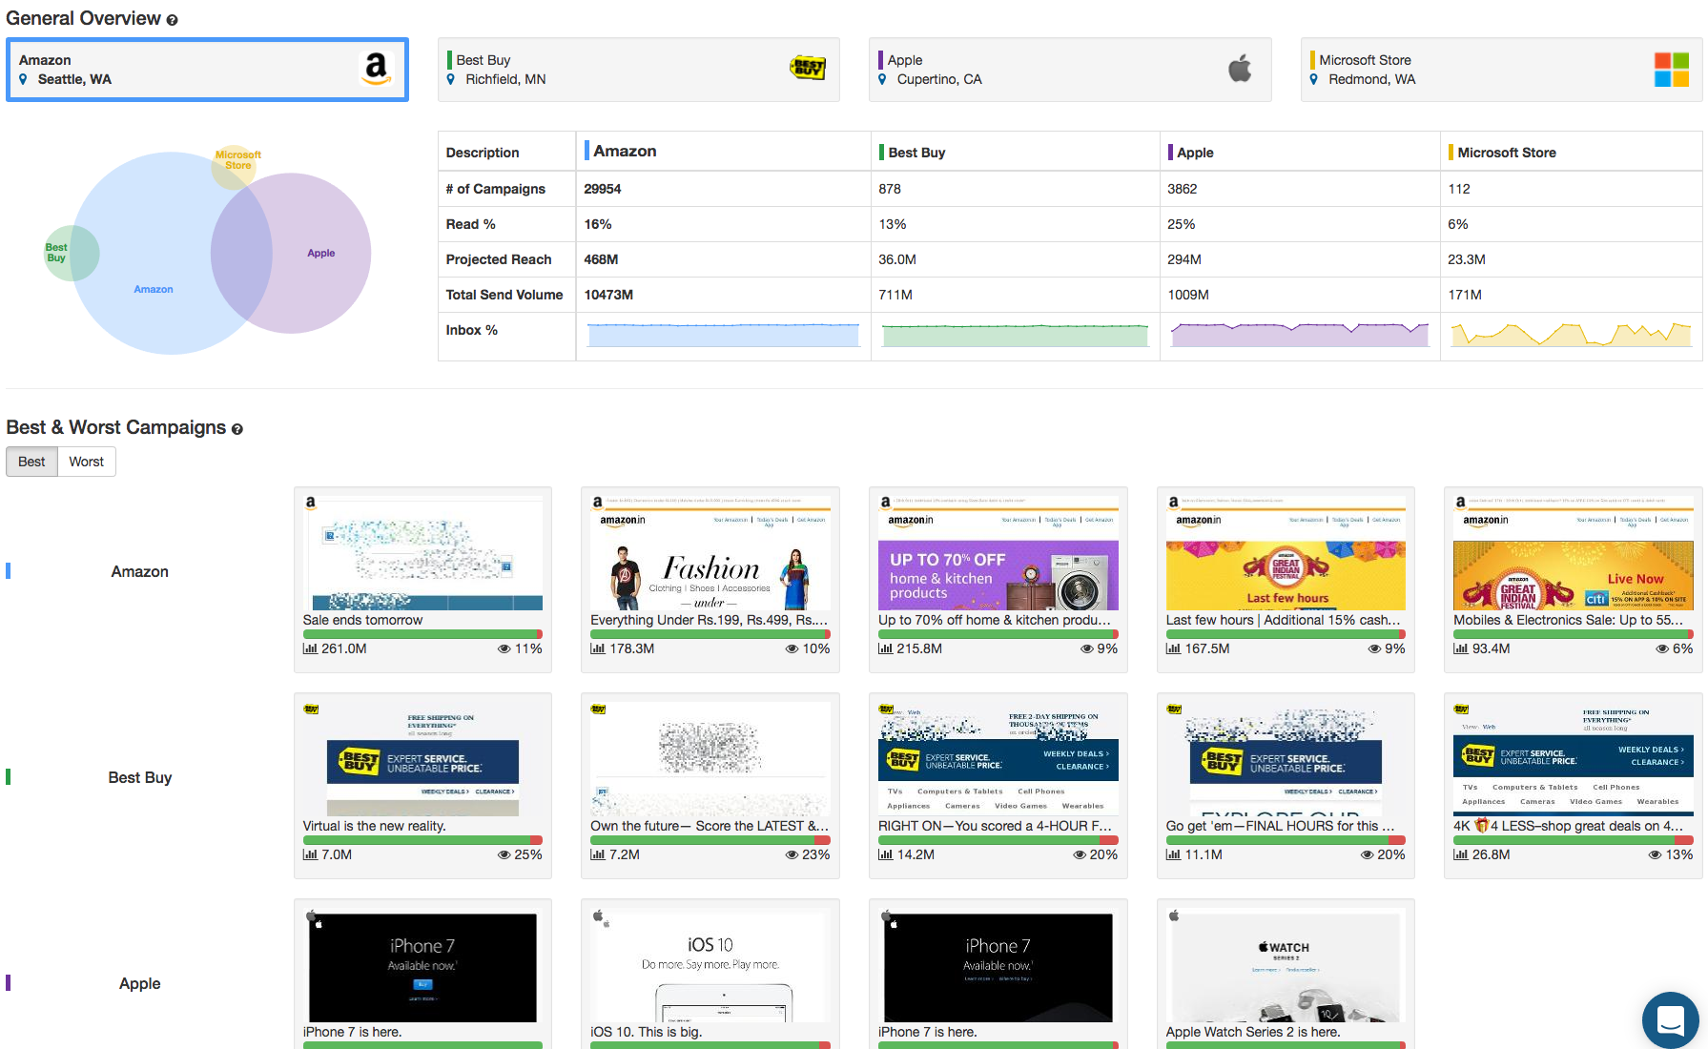1708x1049 pixels.
Task: Click the Best Buy logo in company card
Action: 808,68
